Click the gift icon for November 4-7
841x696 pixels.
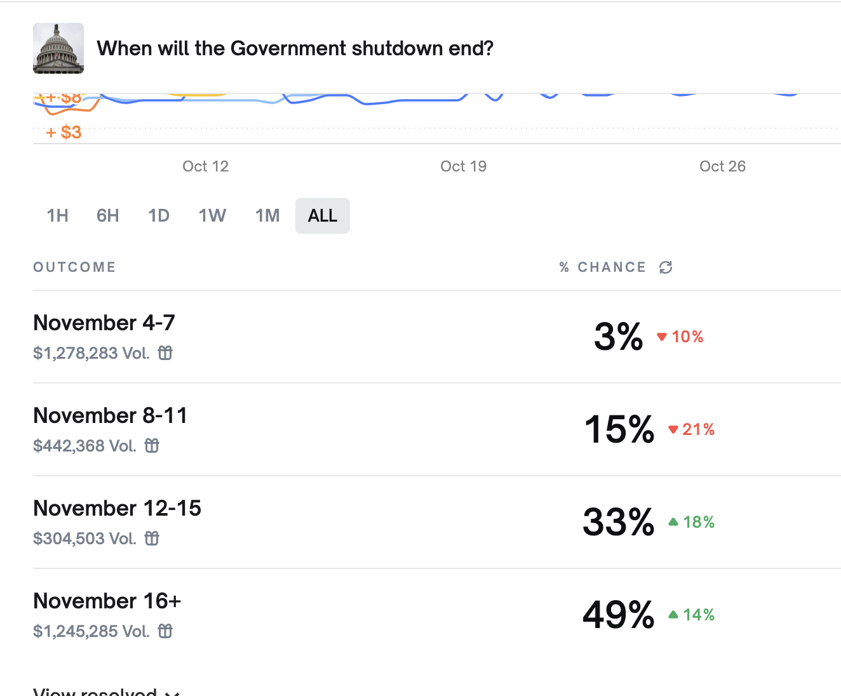[x=165, y=353]
